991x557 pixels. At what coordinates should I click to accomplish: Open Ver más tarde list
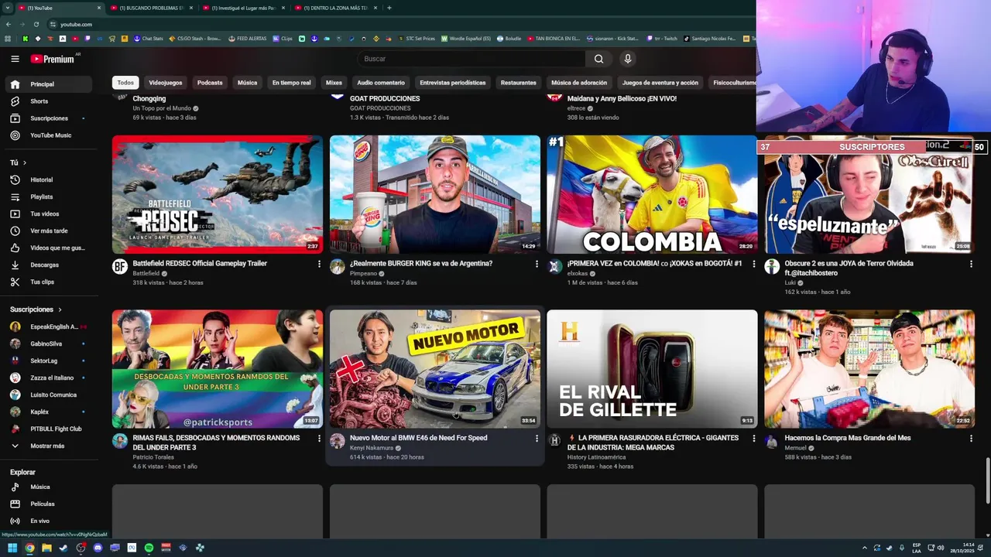(x=49, y=231)
